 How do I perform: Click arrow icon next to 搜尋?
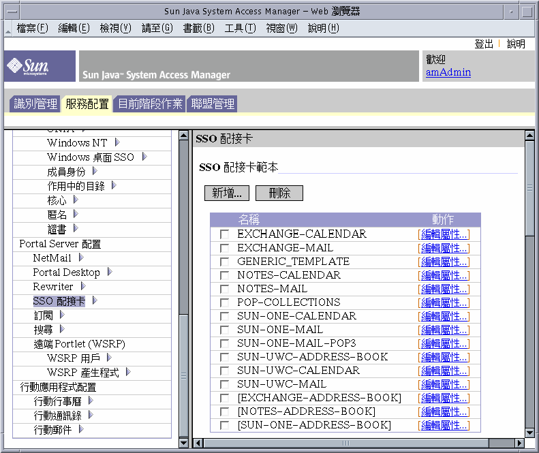tap(62, 329)
